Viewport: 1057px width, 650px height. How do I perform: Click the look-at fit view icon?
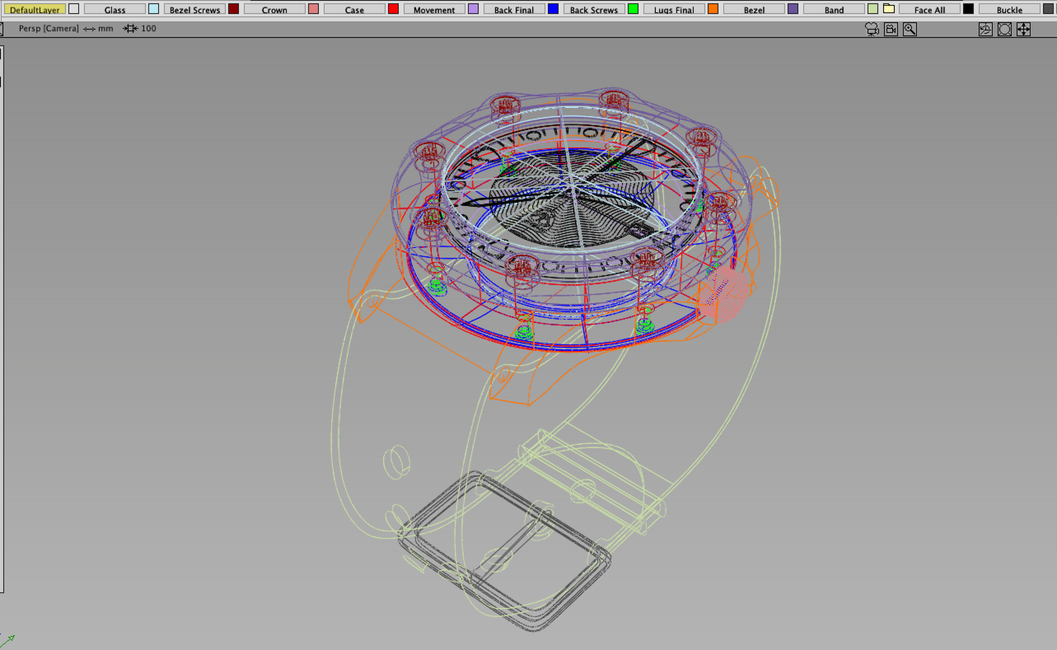point(1004,29)
